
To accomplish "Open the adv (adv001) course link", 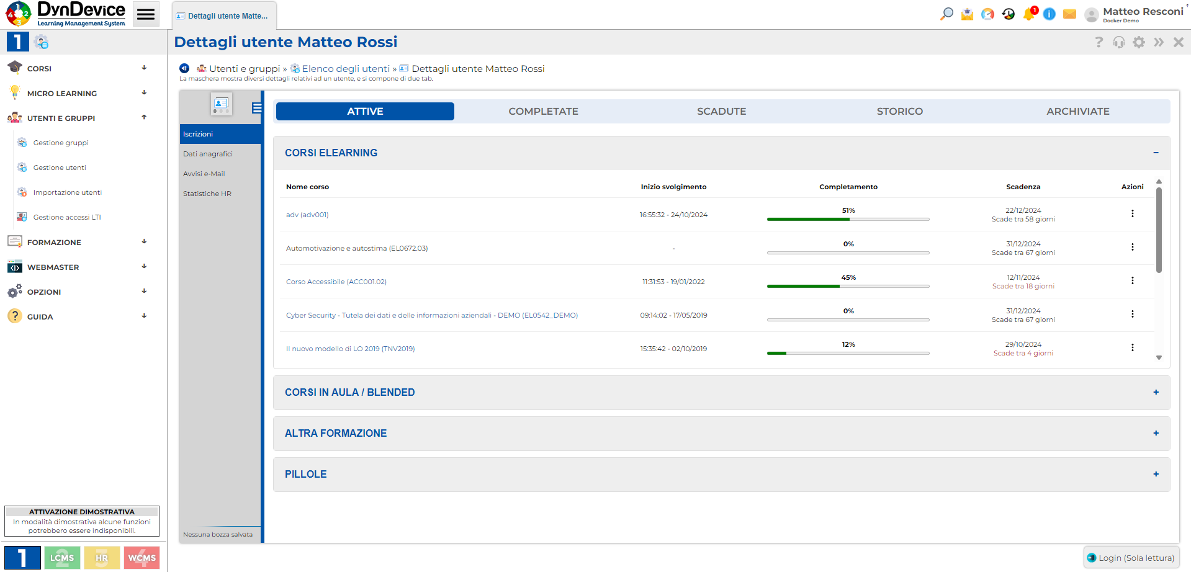I will 307,214.
